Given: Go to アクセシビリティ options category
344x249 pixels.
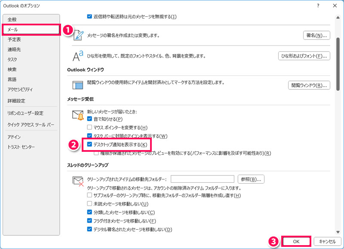Looking at the screenshot, I should click(31, 89).
